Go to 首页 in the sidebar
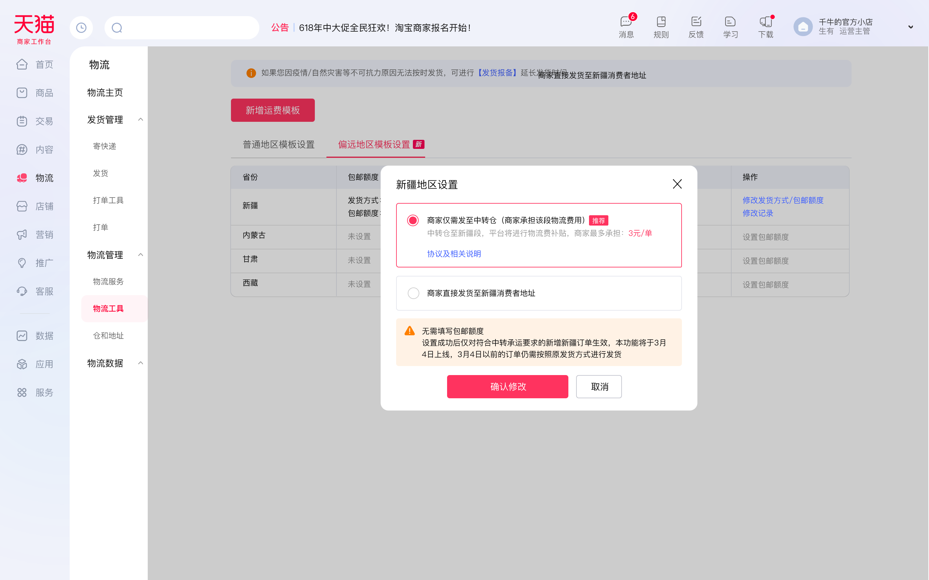Screen dimensions: 929x580 coord(35,64)
